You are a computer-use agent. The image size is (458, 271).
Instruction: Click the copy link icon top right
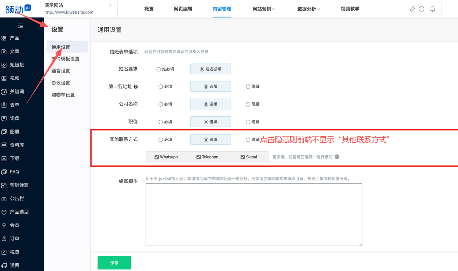coord(412,9)
